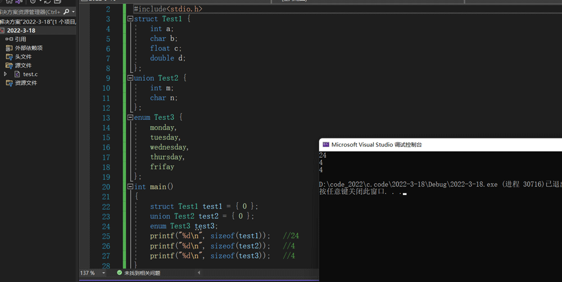The width and height of the screenshot is (562, 282).
Task: Click the "struct Test1 test1 = { 0 };" line
Action: coord(205,206)
